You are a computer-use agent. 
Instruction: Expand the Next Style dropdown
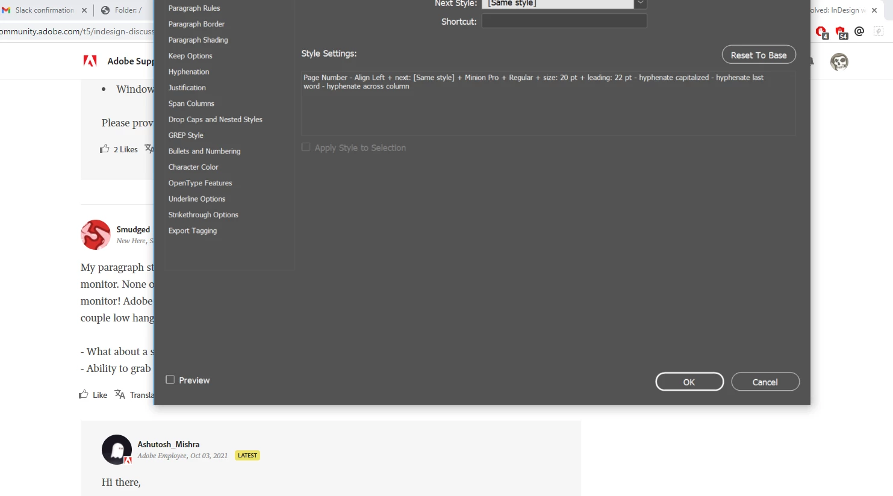pos(641,4)
